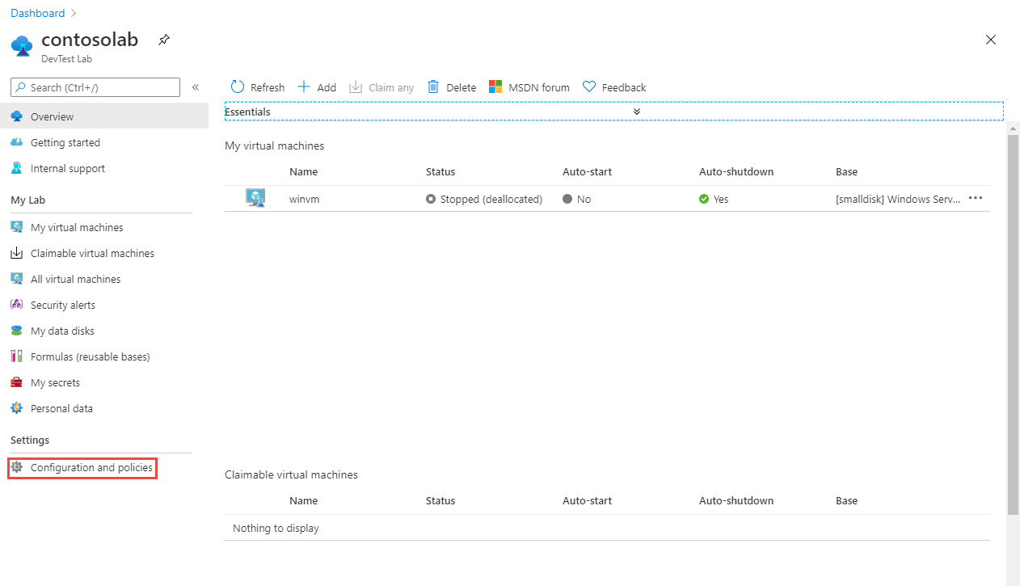Add a new virtual machine
The image size is (1020, 586).
pos(317,86)
